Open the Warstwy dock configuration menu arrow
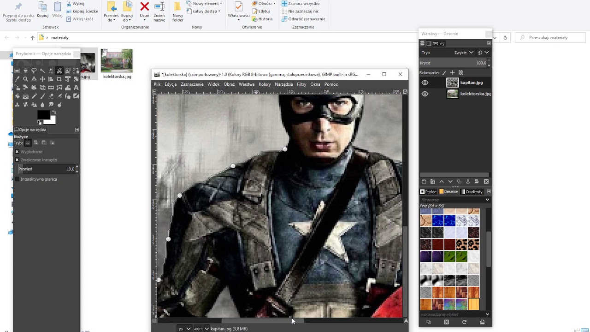The width and height of the screenshot is (590, 332). point(489,43)
